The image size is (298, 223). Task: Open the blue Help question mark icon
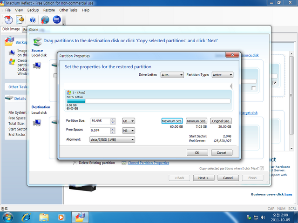point(33,20)
